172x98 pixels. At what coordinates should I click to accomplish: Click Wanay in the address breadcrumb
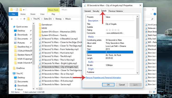click(58, 19)
